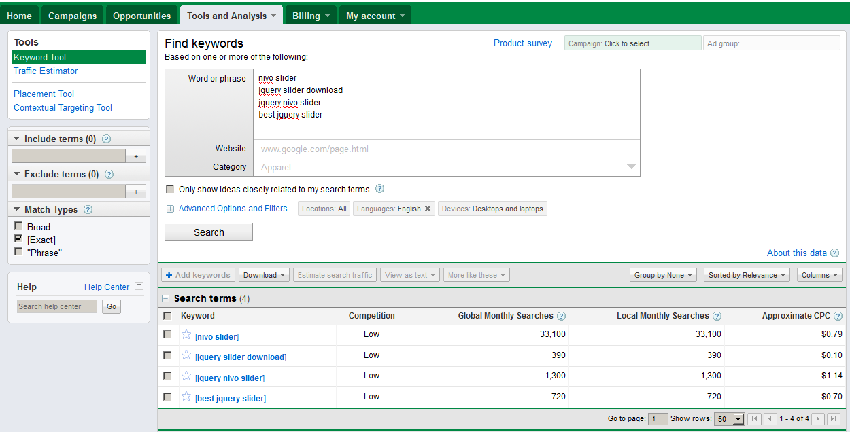This screenshot has height=432, width=850.
Task: Open the Billing menu tab
Action: tap(311, 16)
